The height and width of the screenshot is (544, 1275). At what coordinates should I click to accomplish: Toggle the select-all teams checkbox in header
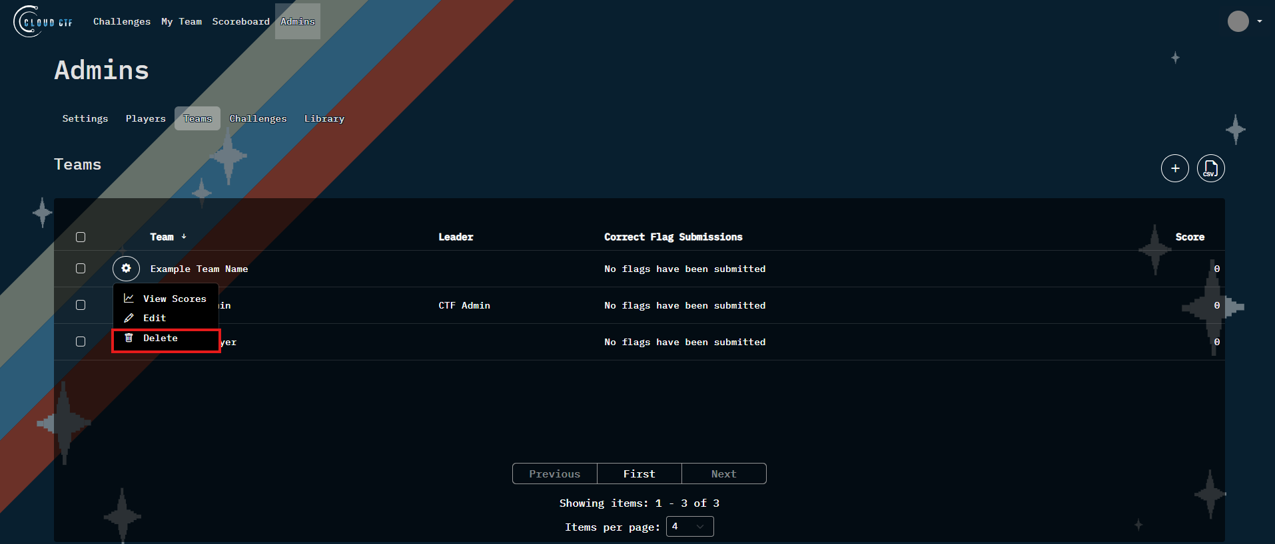(81, 237)
